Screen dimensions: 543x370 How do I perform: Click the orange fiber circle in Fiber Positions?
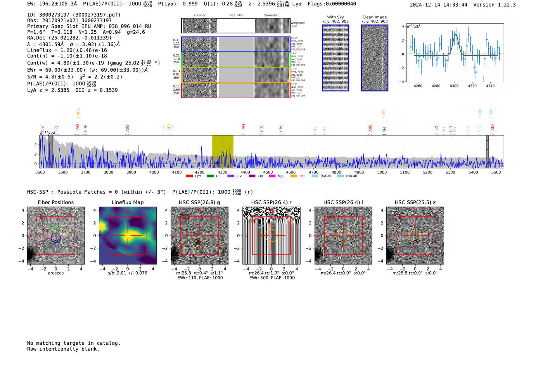64,233
